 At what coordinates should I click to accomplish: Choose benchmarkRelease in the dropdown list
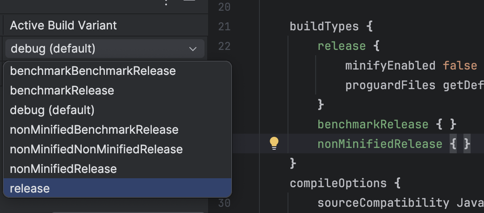pos(62,90)
